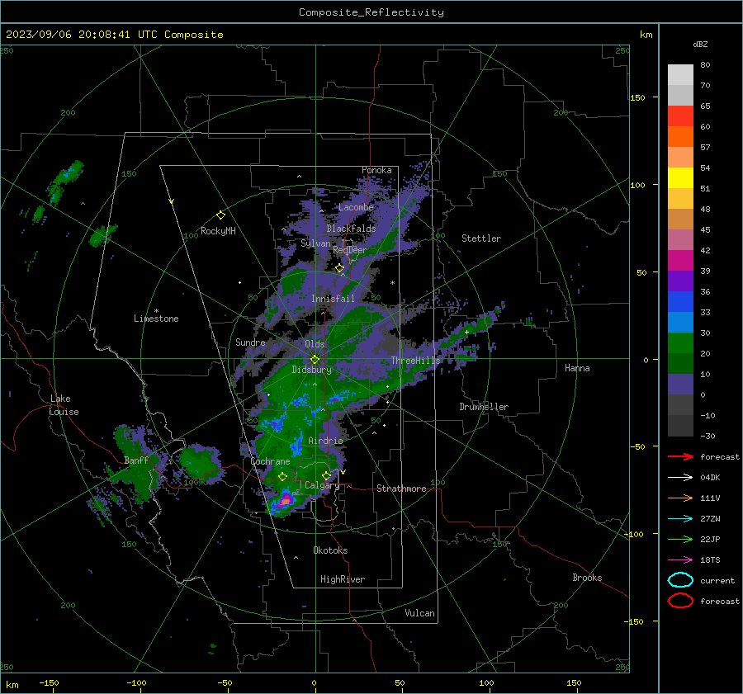743x694 pixels.
Task: Click the asterisk marker above Limestone
Action: tap(156, 311)
